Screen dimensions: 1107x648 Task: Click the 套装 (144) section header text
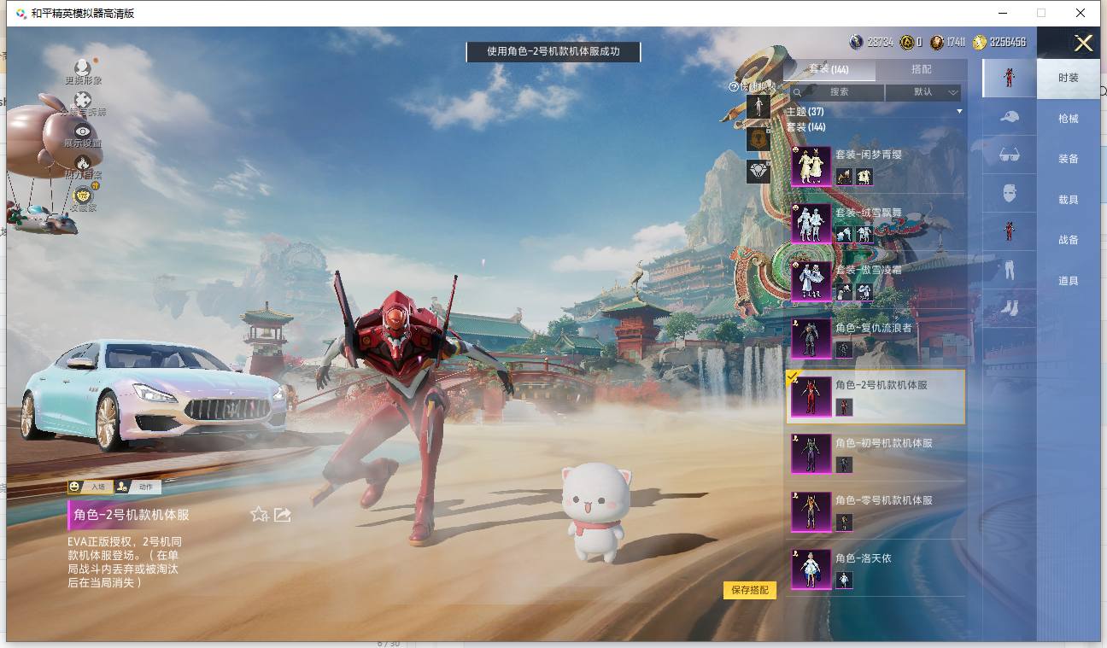(x=805, y=126)
